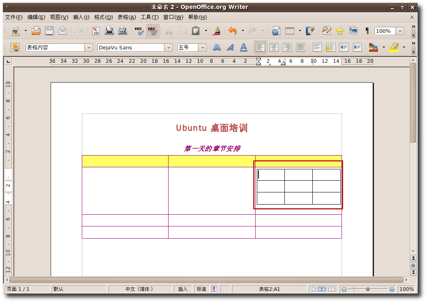Open the 表格(A) menu
Image resolution: width=427 pixels, height=303 pixels.
(127, 17)
